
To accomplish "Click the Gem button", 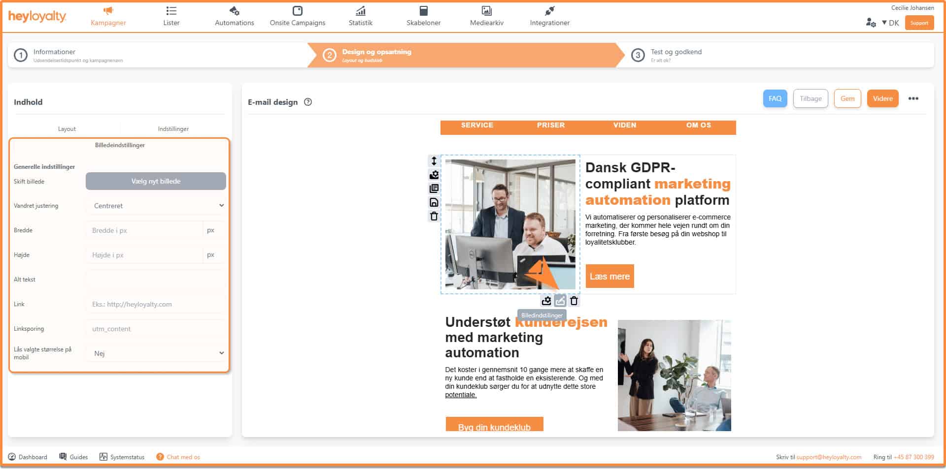I will pyautogui.click(x=847, y=98).
